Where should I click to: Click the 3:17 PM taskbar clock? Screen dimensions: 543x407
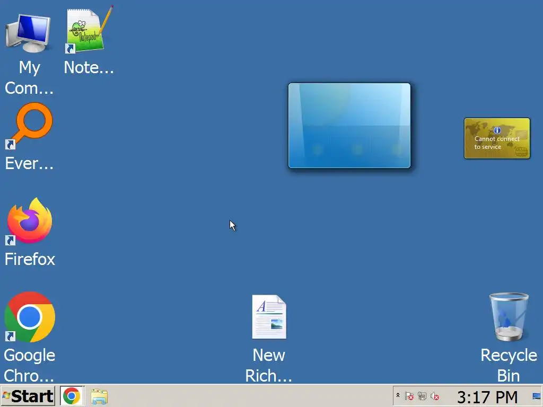(x=487, y=396)
